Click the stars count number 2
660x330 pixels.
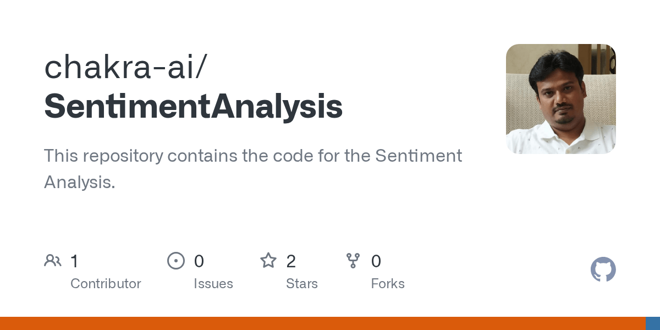291,261
